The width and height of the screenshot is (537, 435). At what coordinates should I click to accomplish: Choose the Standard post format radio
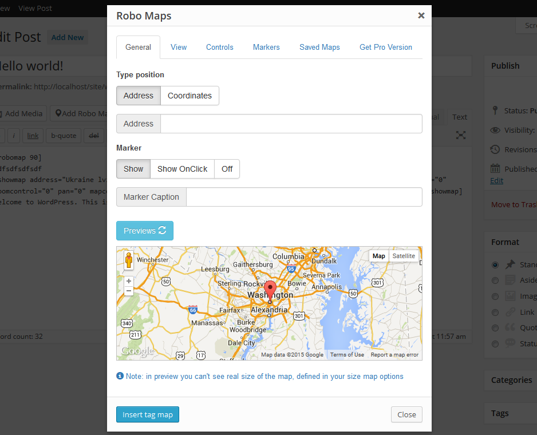point(495,265)
